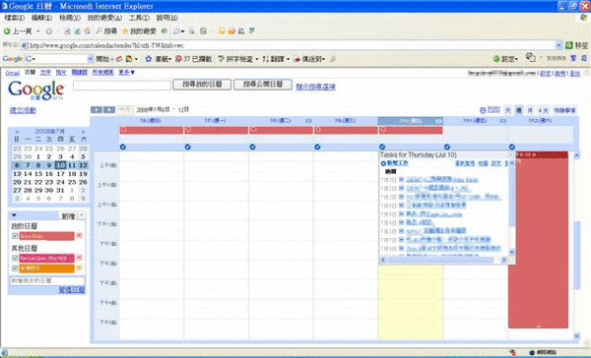The image size is (591, 358).
Task: Open the red calendar's options dropdown
Action: click(79, 236)
